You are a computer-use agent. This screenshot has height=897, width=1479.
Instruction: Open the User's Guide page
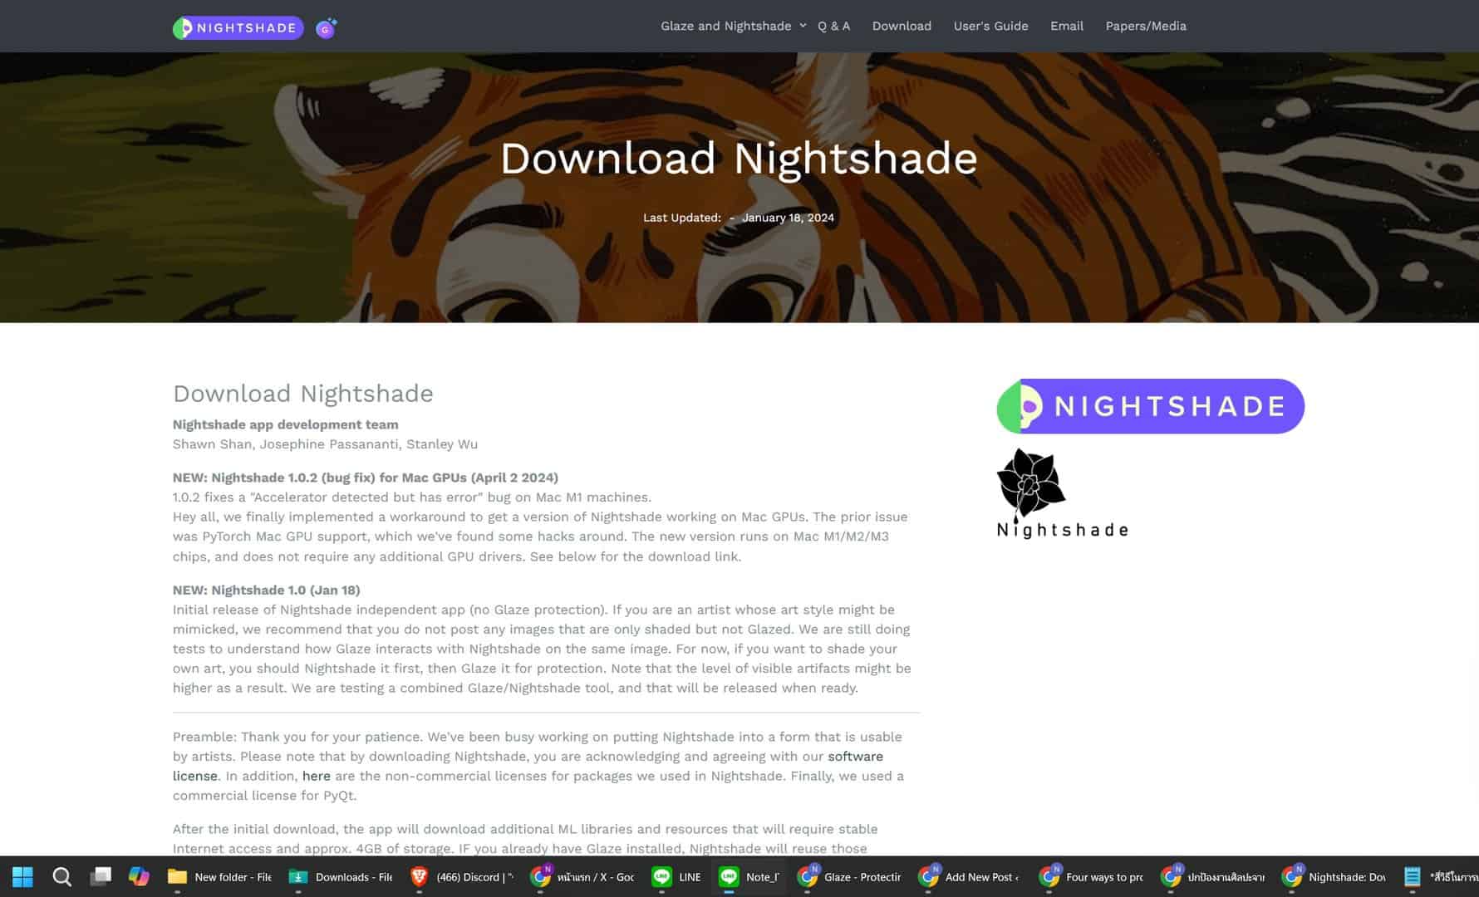pyautogui.click(x=990, y=26)
